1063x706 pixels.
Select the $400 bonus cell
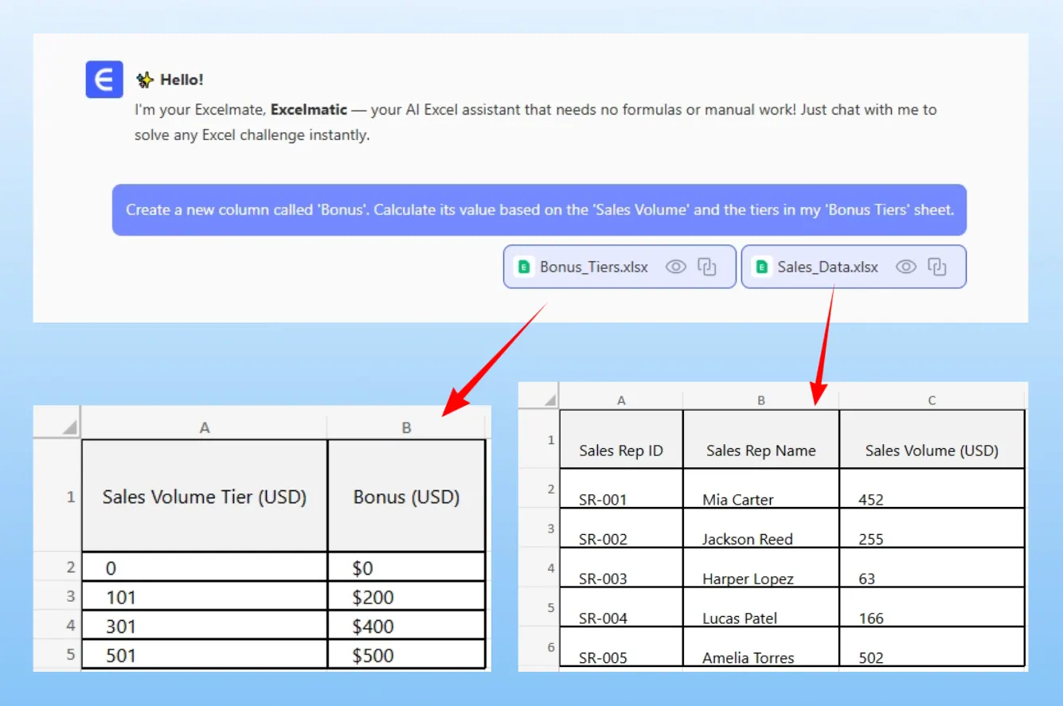(406, 626)
